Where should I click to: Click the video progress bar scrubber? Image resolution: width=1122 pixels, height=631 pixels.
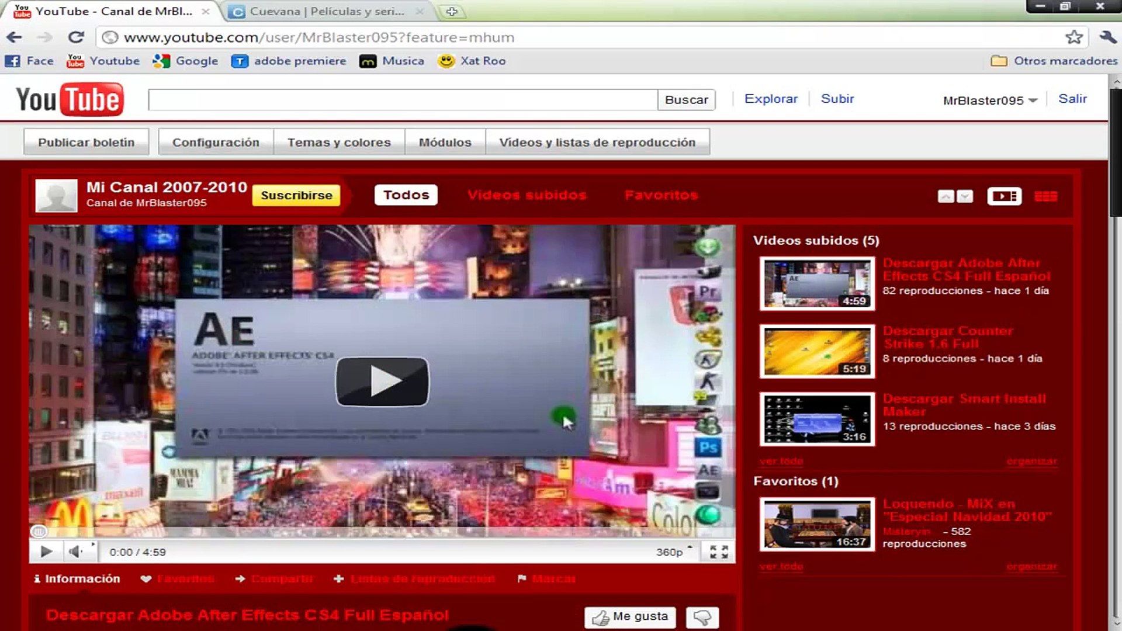click(39, 532)
